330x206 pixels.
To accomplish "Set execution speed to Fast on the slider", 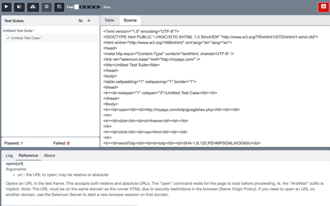I will (76, 7).
